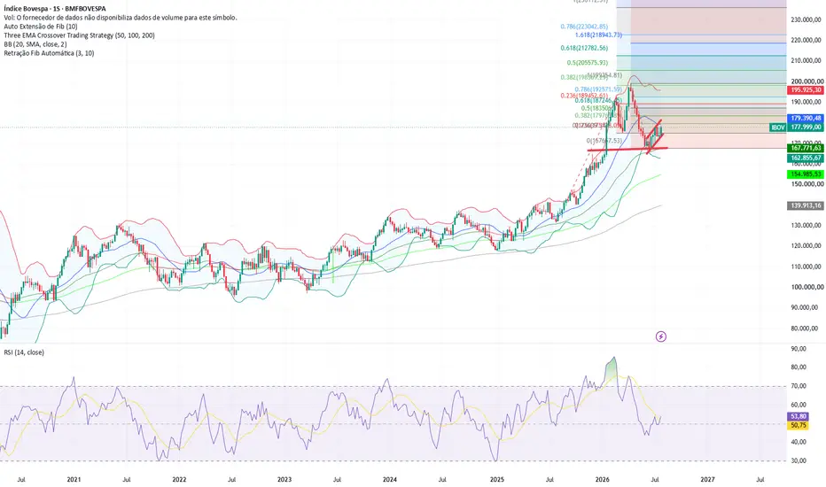
Task: Click the 0.618(212782.56) Fibonacci label
Action: (x=584, y=48)
